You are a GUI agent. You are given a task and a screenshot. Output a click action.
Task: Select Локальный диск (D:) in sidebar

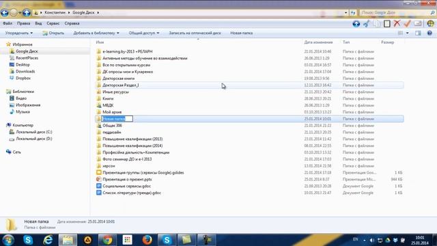pos(33,139)
